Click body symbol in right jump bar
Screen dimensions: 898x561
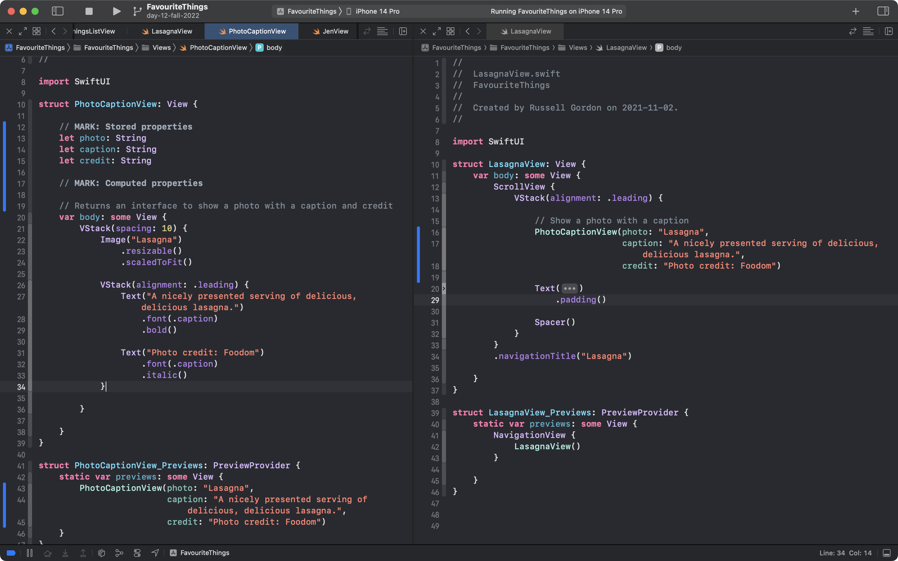click(673, 48)
